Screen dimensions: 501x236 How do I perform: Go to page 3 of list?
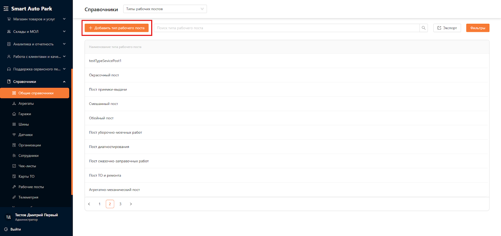[x=120, y=204]
